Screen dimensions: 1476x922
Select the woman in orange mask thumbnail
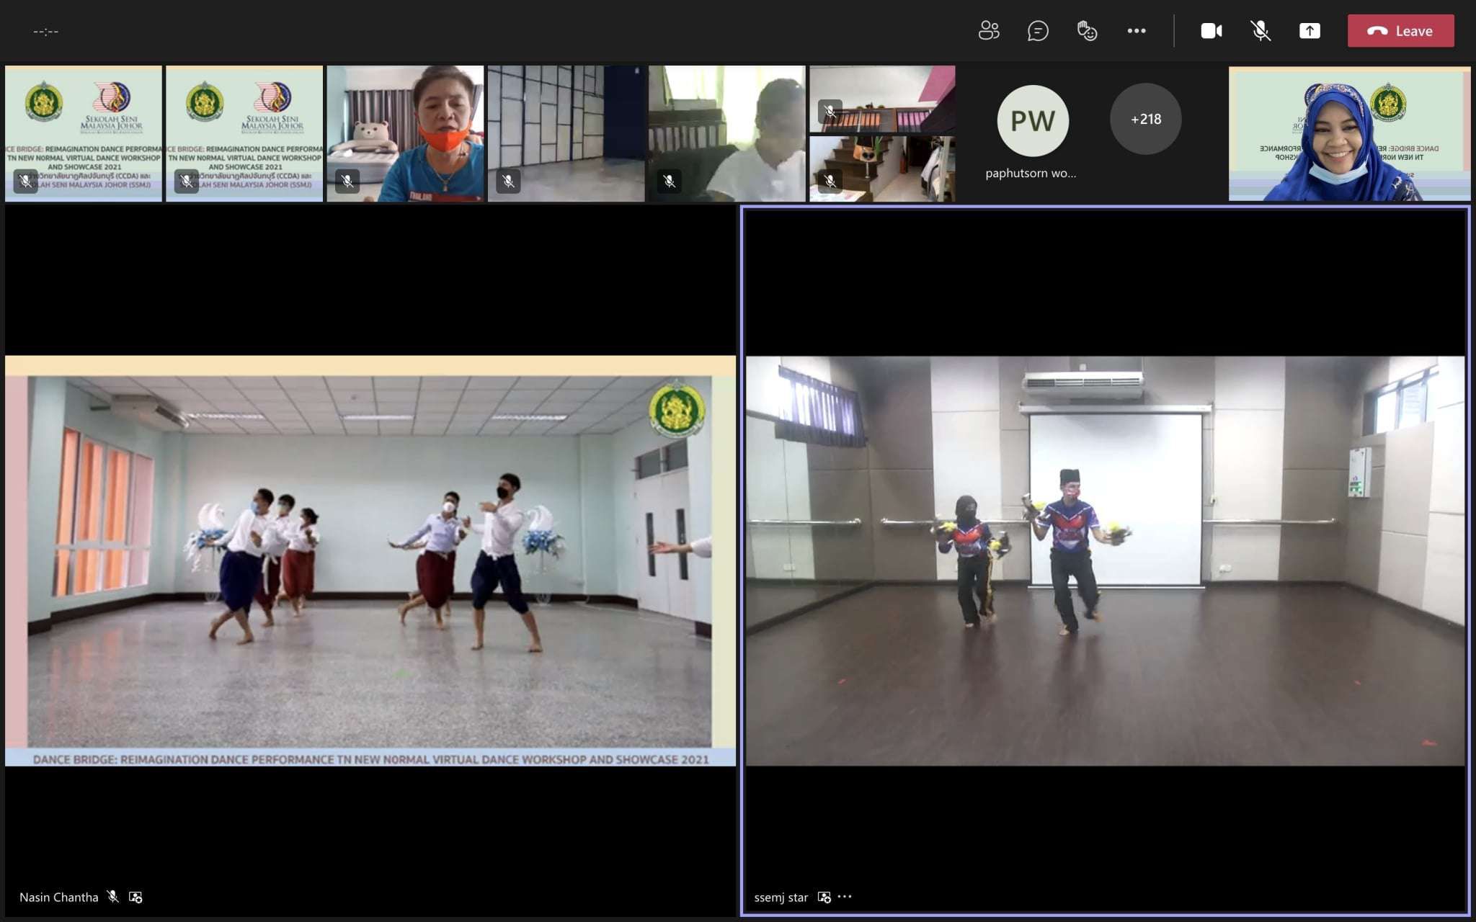click(405, 133)
